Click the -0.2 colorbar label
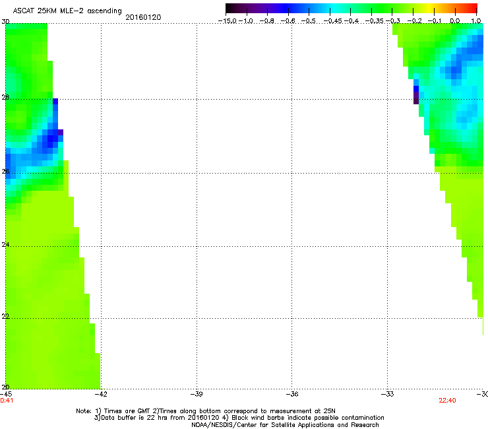The image size is (488, 429). coord(415,21)
